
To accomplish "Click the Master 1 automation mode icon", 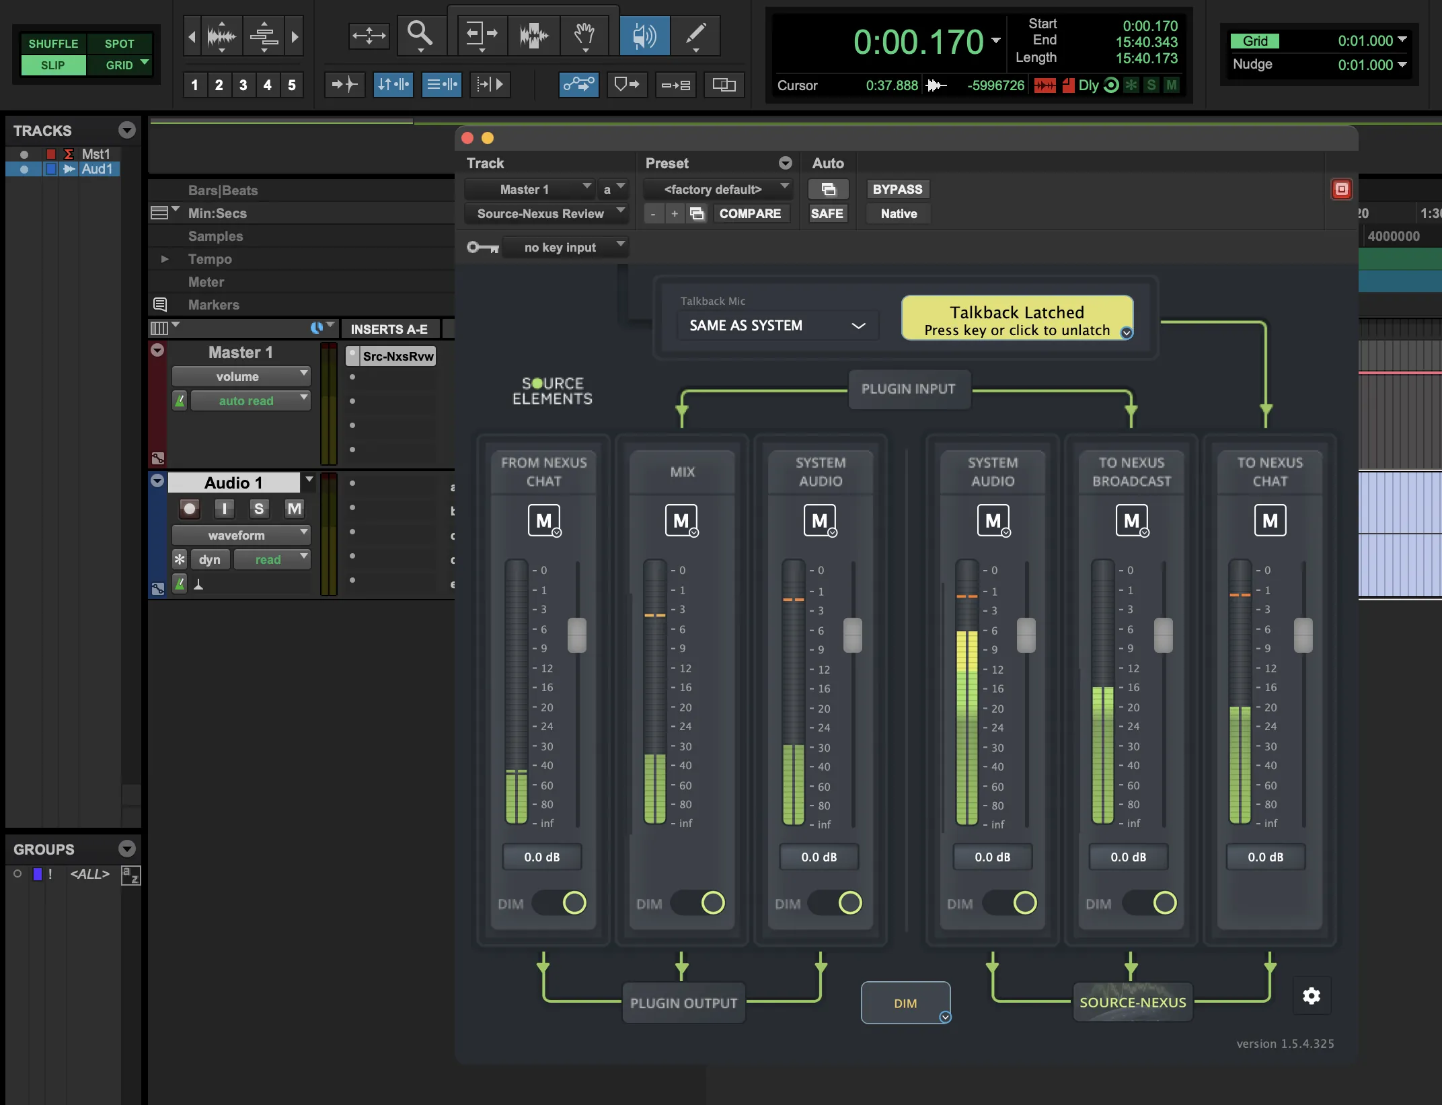I will click(180, 400).
